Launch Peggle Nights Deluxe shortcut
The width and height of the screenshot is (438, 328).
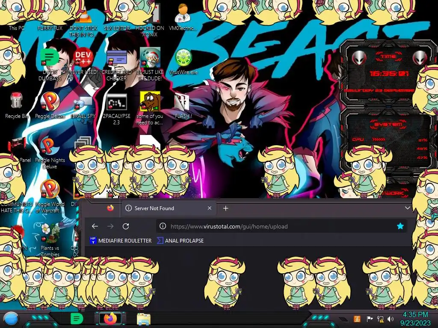[x=50, y=153]
